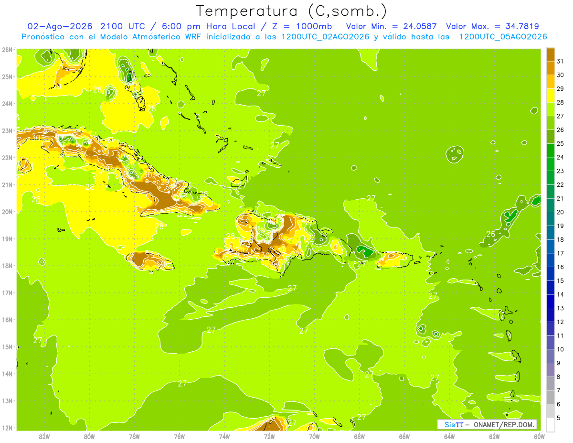
Task: Click the "60W" longitude axis label
Action: tap(539, 436)
